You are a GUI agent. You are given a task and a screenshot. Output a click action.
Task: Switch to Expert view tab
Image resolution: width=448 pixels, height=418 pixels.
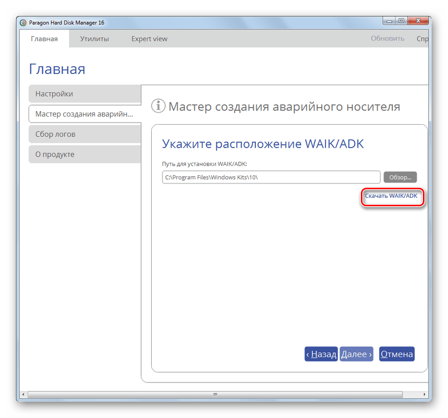(x=149, y=39)
